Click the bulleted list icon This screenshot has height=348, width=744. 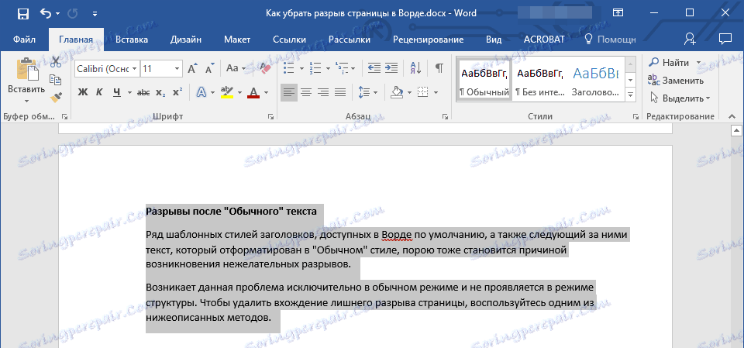coord(289,68)
